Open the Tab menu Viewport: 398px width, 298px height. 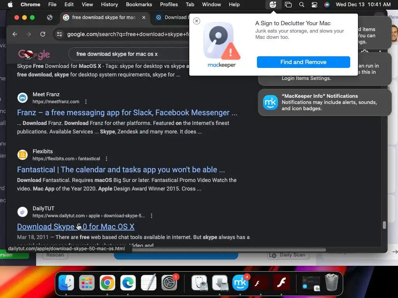(x=190, y=4)
